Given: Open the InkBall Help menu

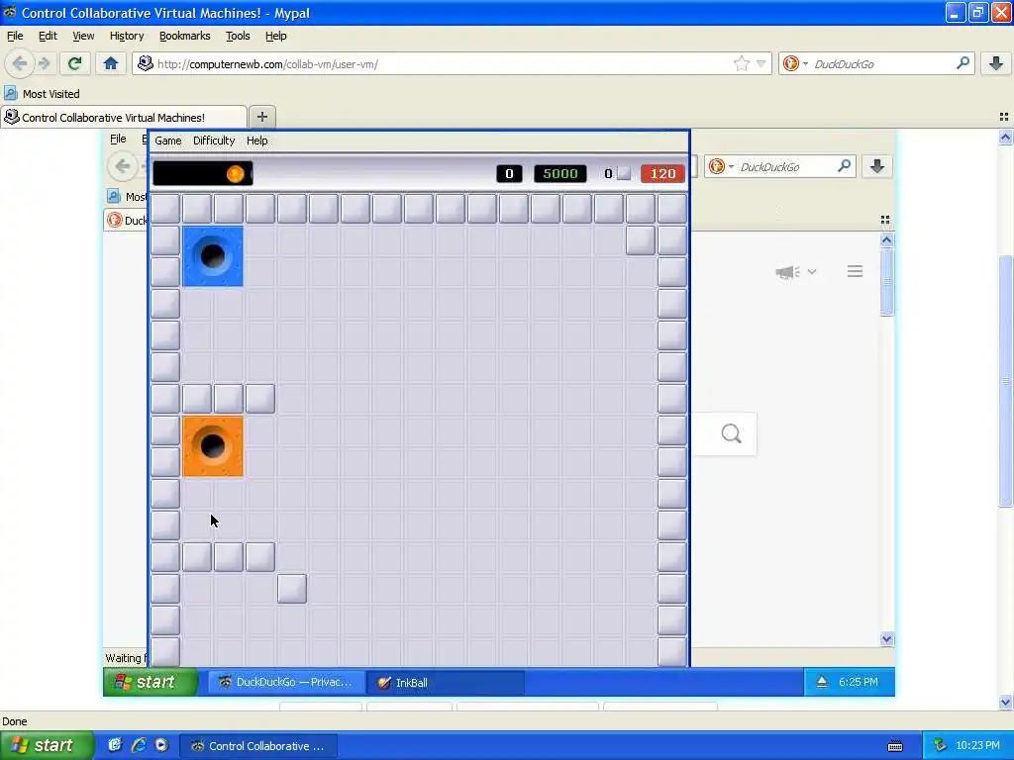Looking at the screenshot, I should [x=256, y=141].
